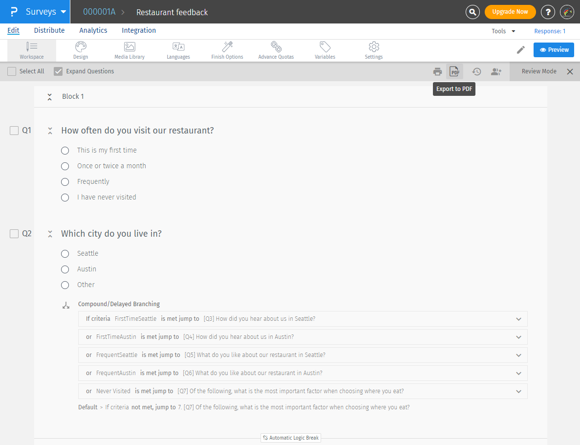This screenshot has height=445, width=580.
Task: Click the QuestionPro P logo
Action: pos(14,12)
